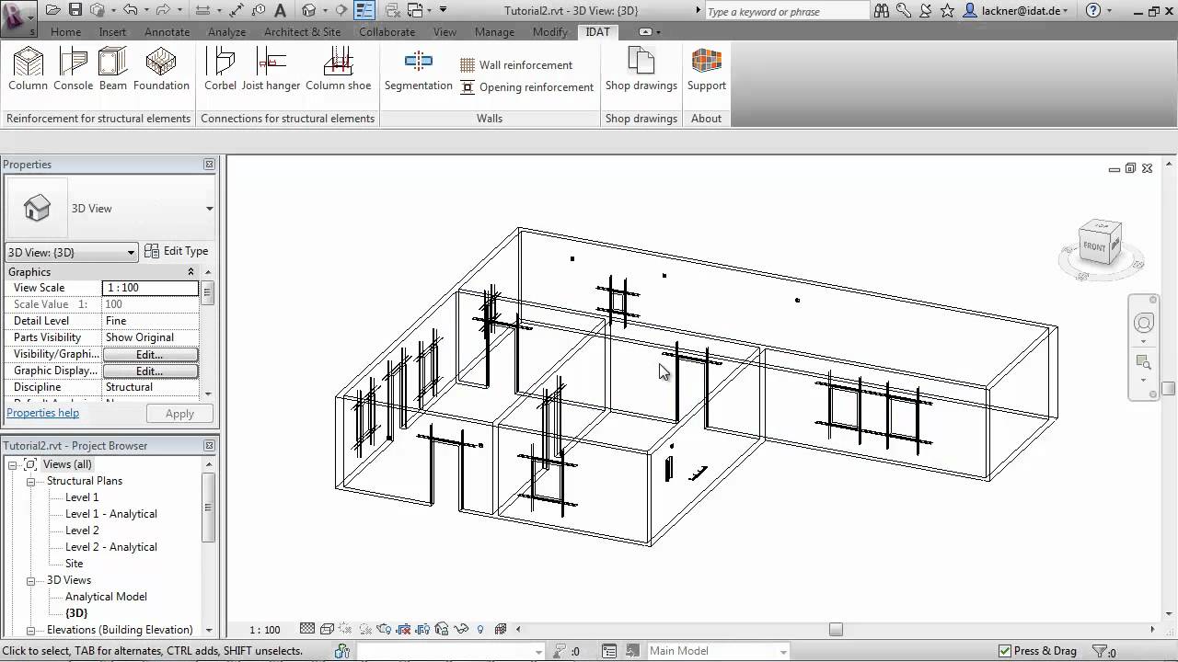
Task: Click the Properties help link
Action: (43, 413)
